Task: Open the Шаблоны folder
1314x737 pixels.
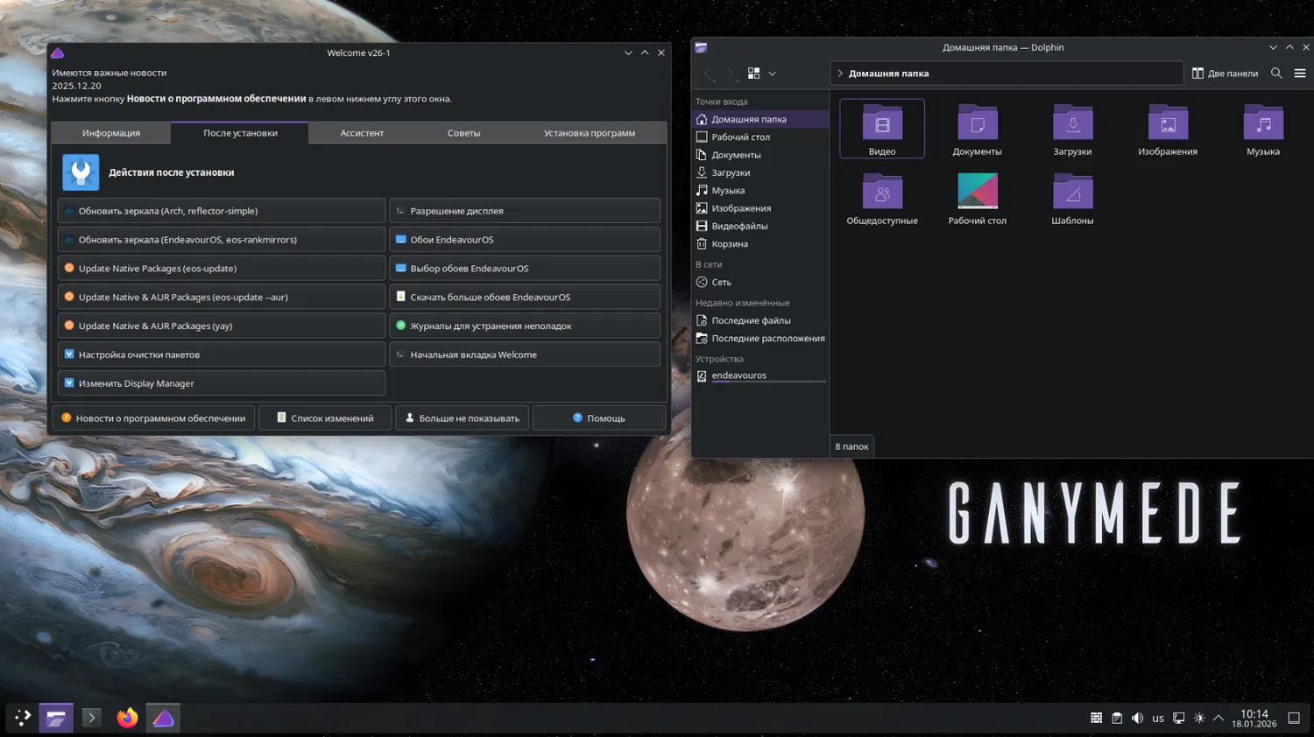Action: click(x=1072, y=198)
